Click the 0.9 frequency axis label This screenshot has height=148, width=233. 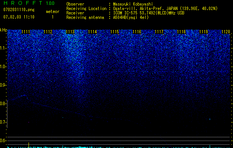coord(3,85)
